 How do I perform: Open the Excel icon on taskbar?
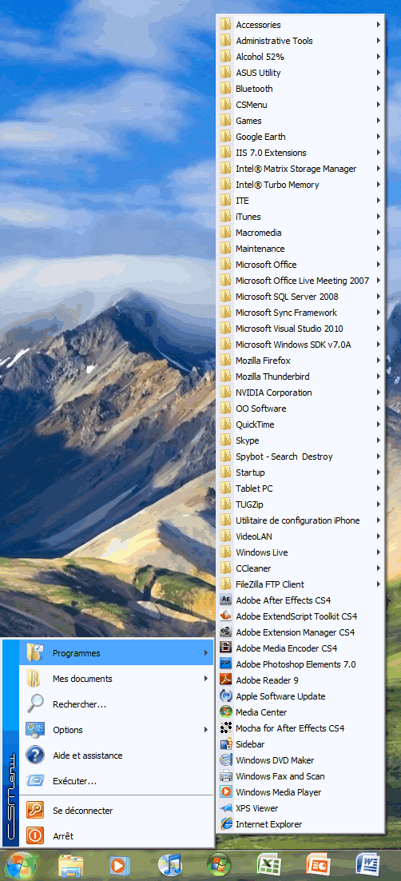(268, 866)
